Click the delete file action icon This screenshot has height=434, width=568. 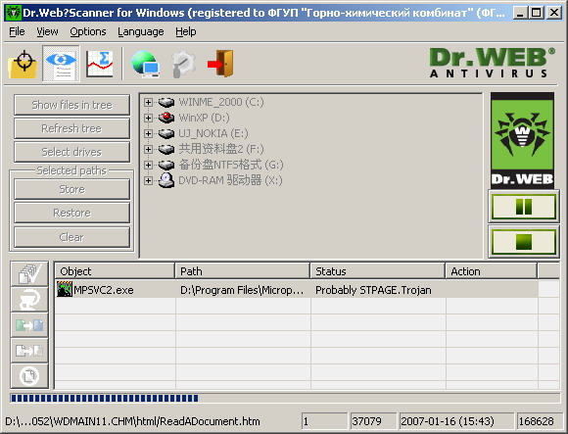pyautogui.click(x=29, y=375)
